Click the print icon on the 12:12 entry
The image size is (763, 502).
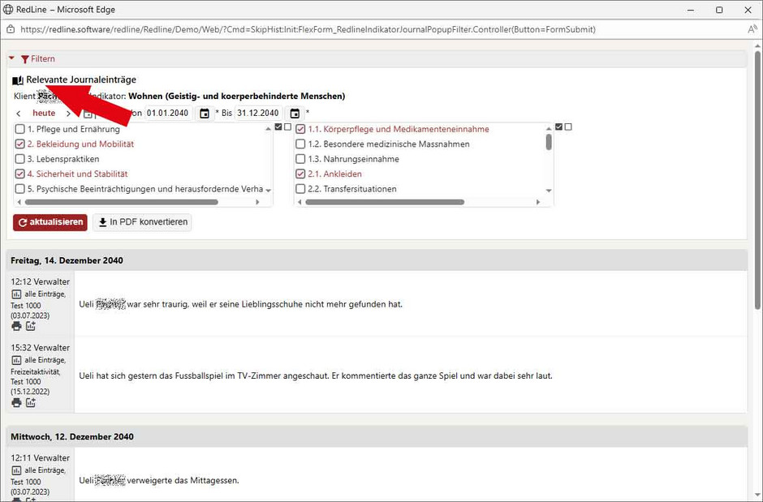[x=15, y=325]
